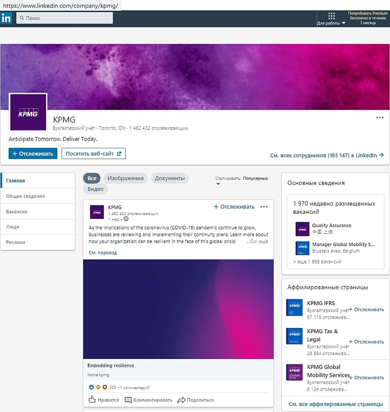The height and width of the screenshot is (412, 390).
Task: Follow the KPMG IFRS page
Action: [x=366, y=309]
